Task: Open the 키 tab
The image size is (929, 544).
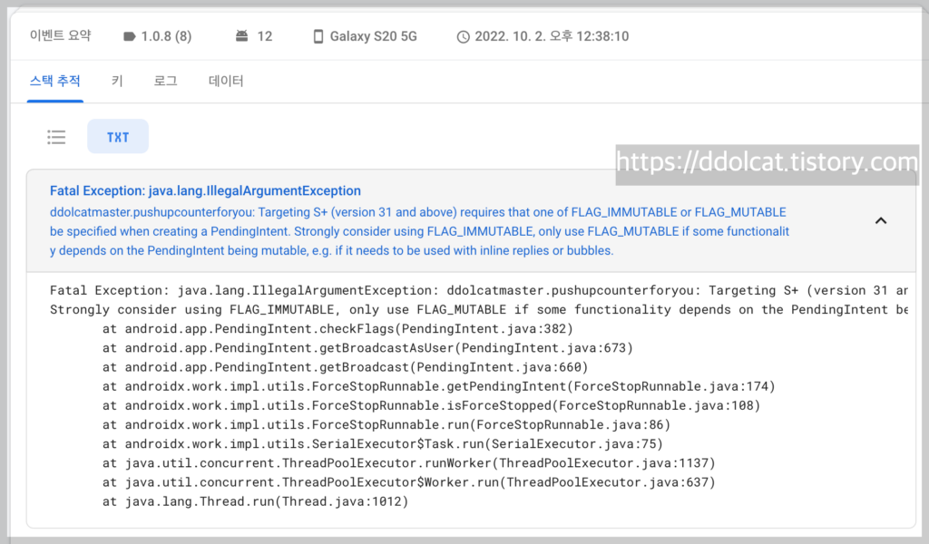Action: coord(117,81)
